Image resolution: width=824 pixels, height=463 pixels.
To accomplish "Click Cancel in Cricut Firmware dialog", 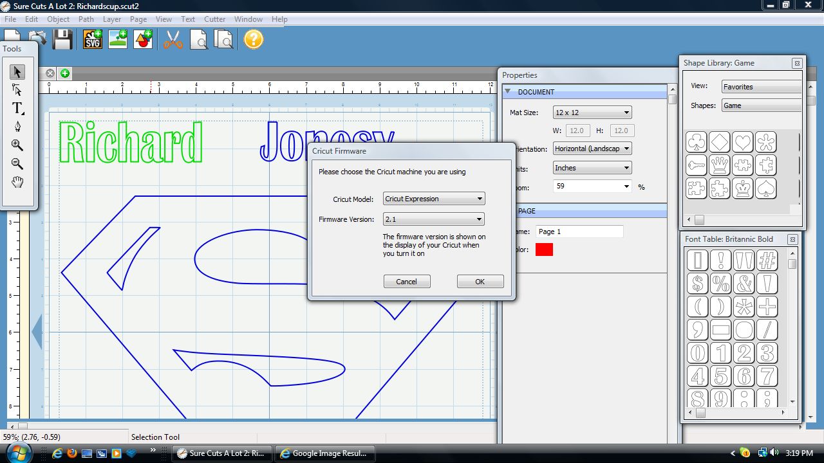I will (x=407, y=282).
